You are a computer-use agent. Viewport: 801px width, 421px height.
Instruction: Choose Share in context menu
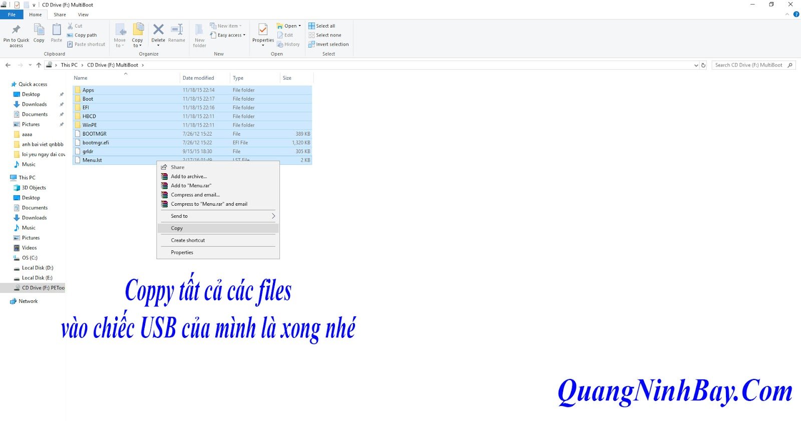tap(218, 167)
